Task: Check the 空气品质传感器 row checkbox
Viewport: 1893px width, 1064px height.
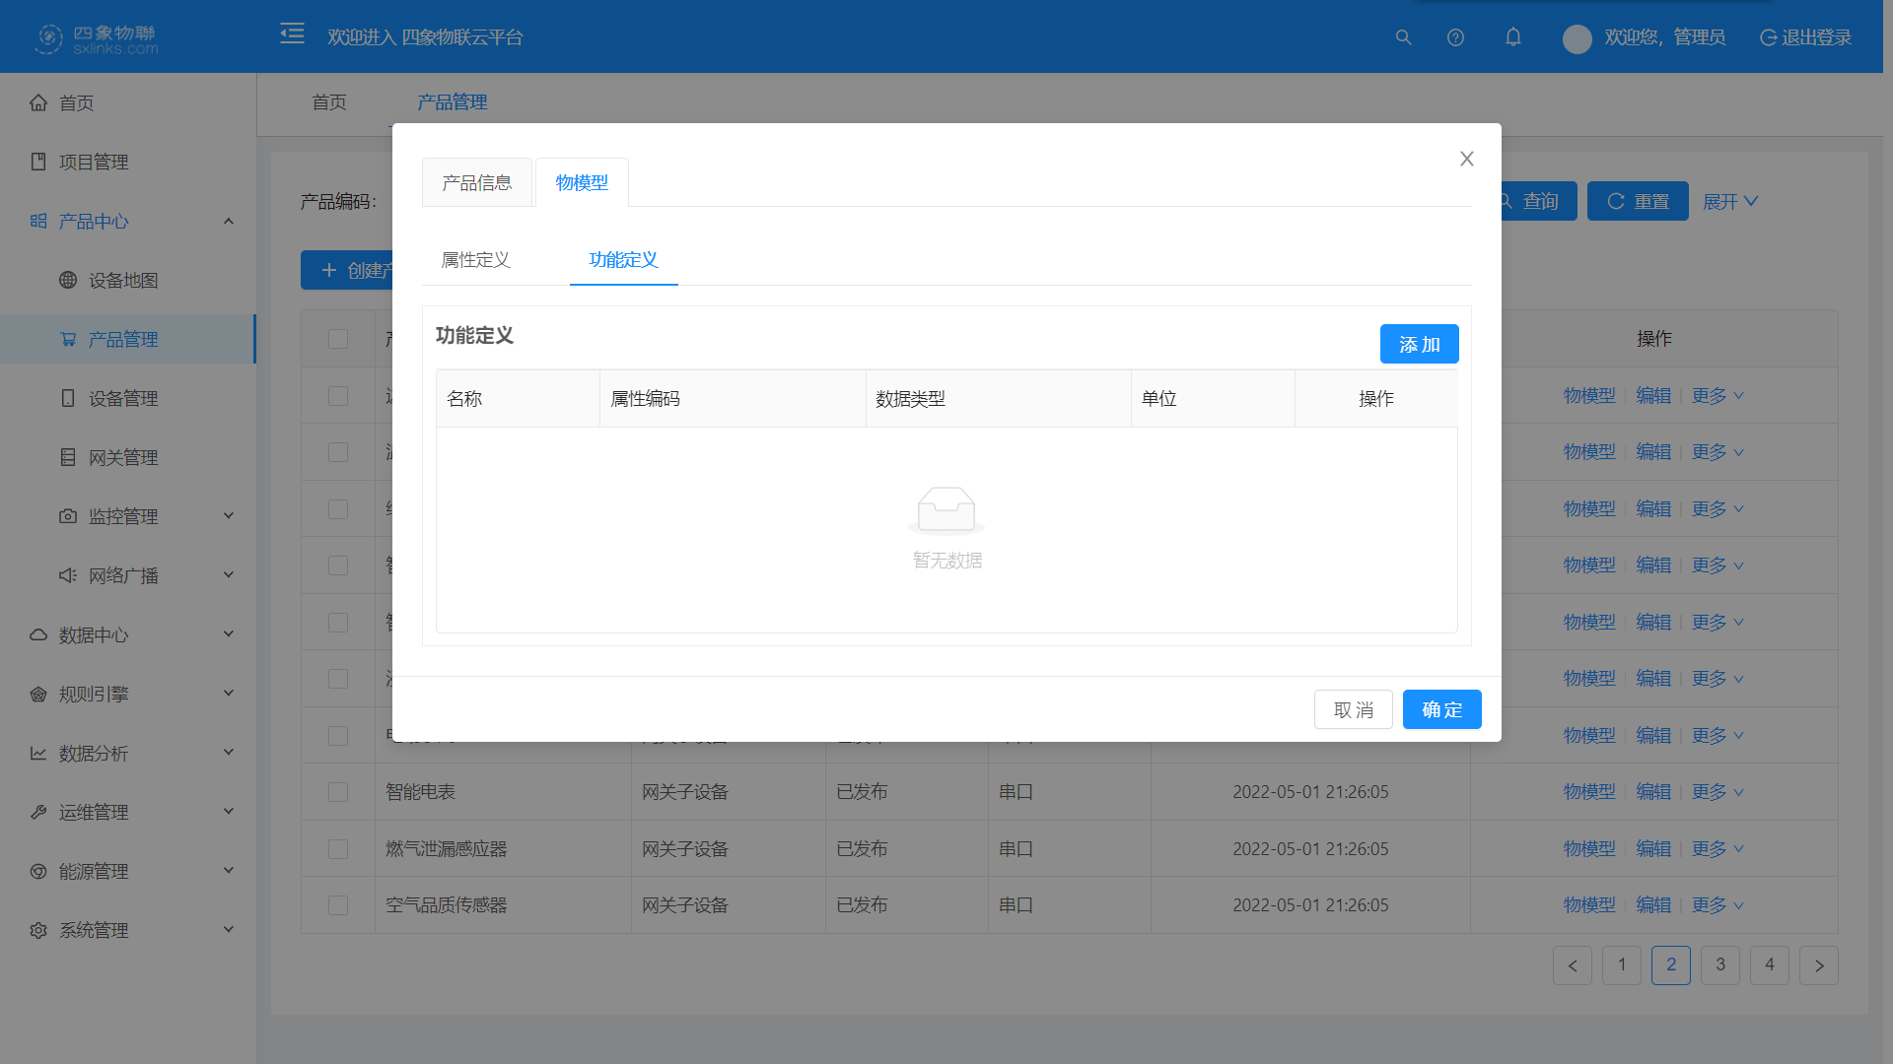Action: 338,904
